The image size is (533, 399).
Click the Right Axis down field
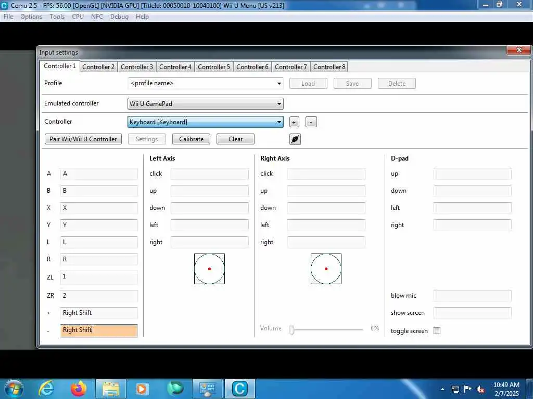326,208
